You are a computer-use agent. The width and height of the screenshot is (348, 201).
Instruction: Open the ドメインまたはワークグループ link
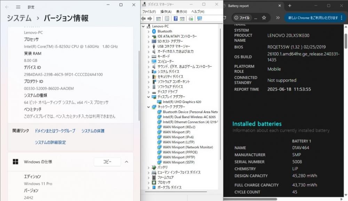(x=55, y=131)
